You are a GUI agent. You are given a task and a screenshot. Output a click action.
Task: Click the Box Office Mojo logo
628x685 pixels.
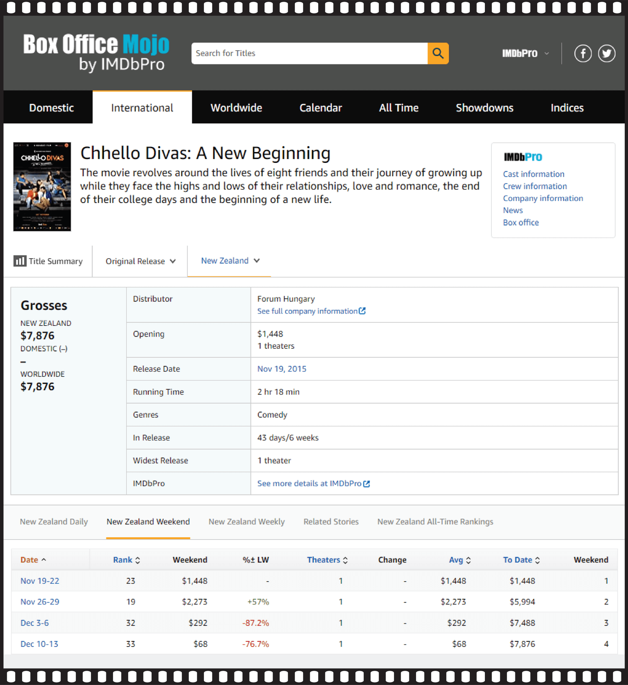pos(96,52)
